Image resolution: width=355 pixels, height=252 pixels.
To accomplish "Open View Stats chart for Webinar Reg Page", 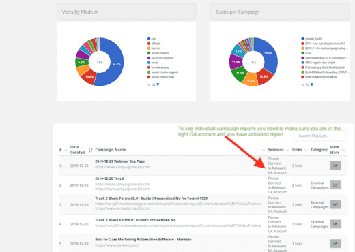I will click(x=335, y=166).
